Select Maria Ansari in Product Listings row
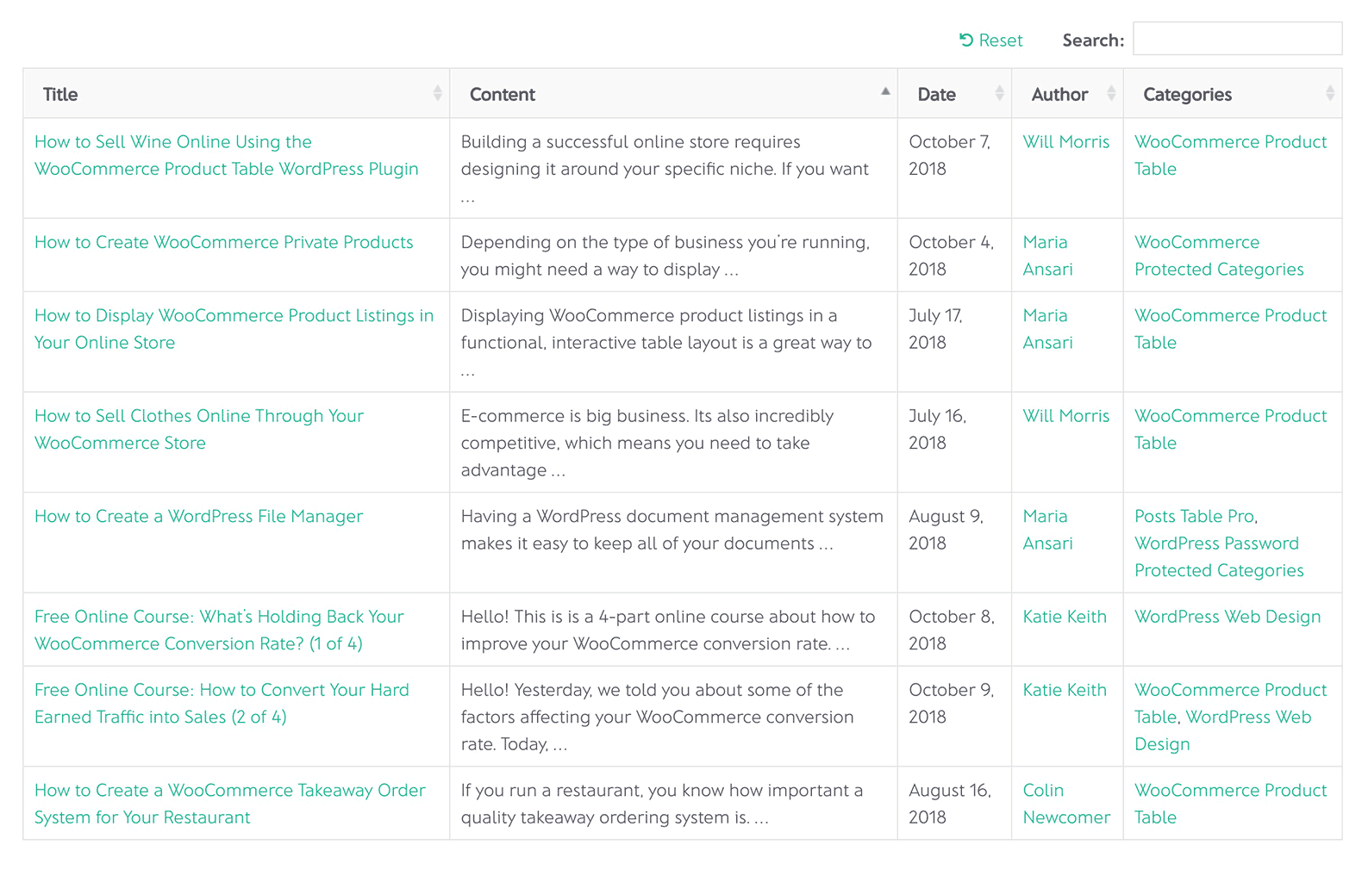 click(x=1048, y=329)
